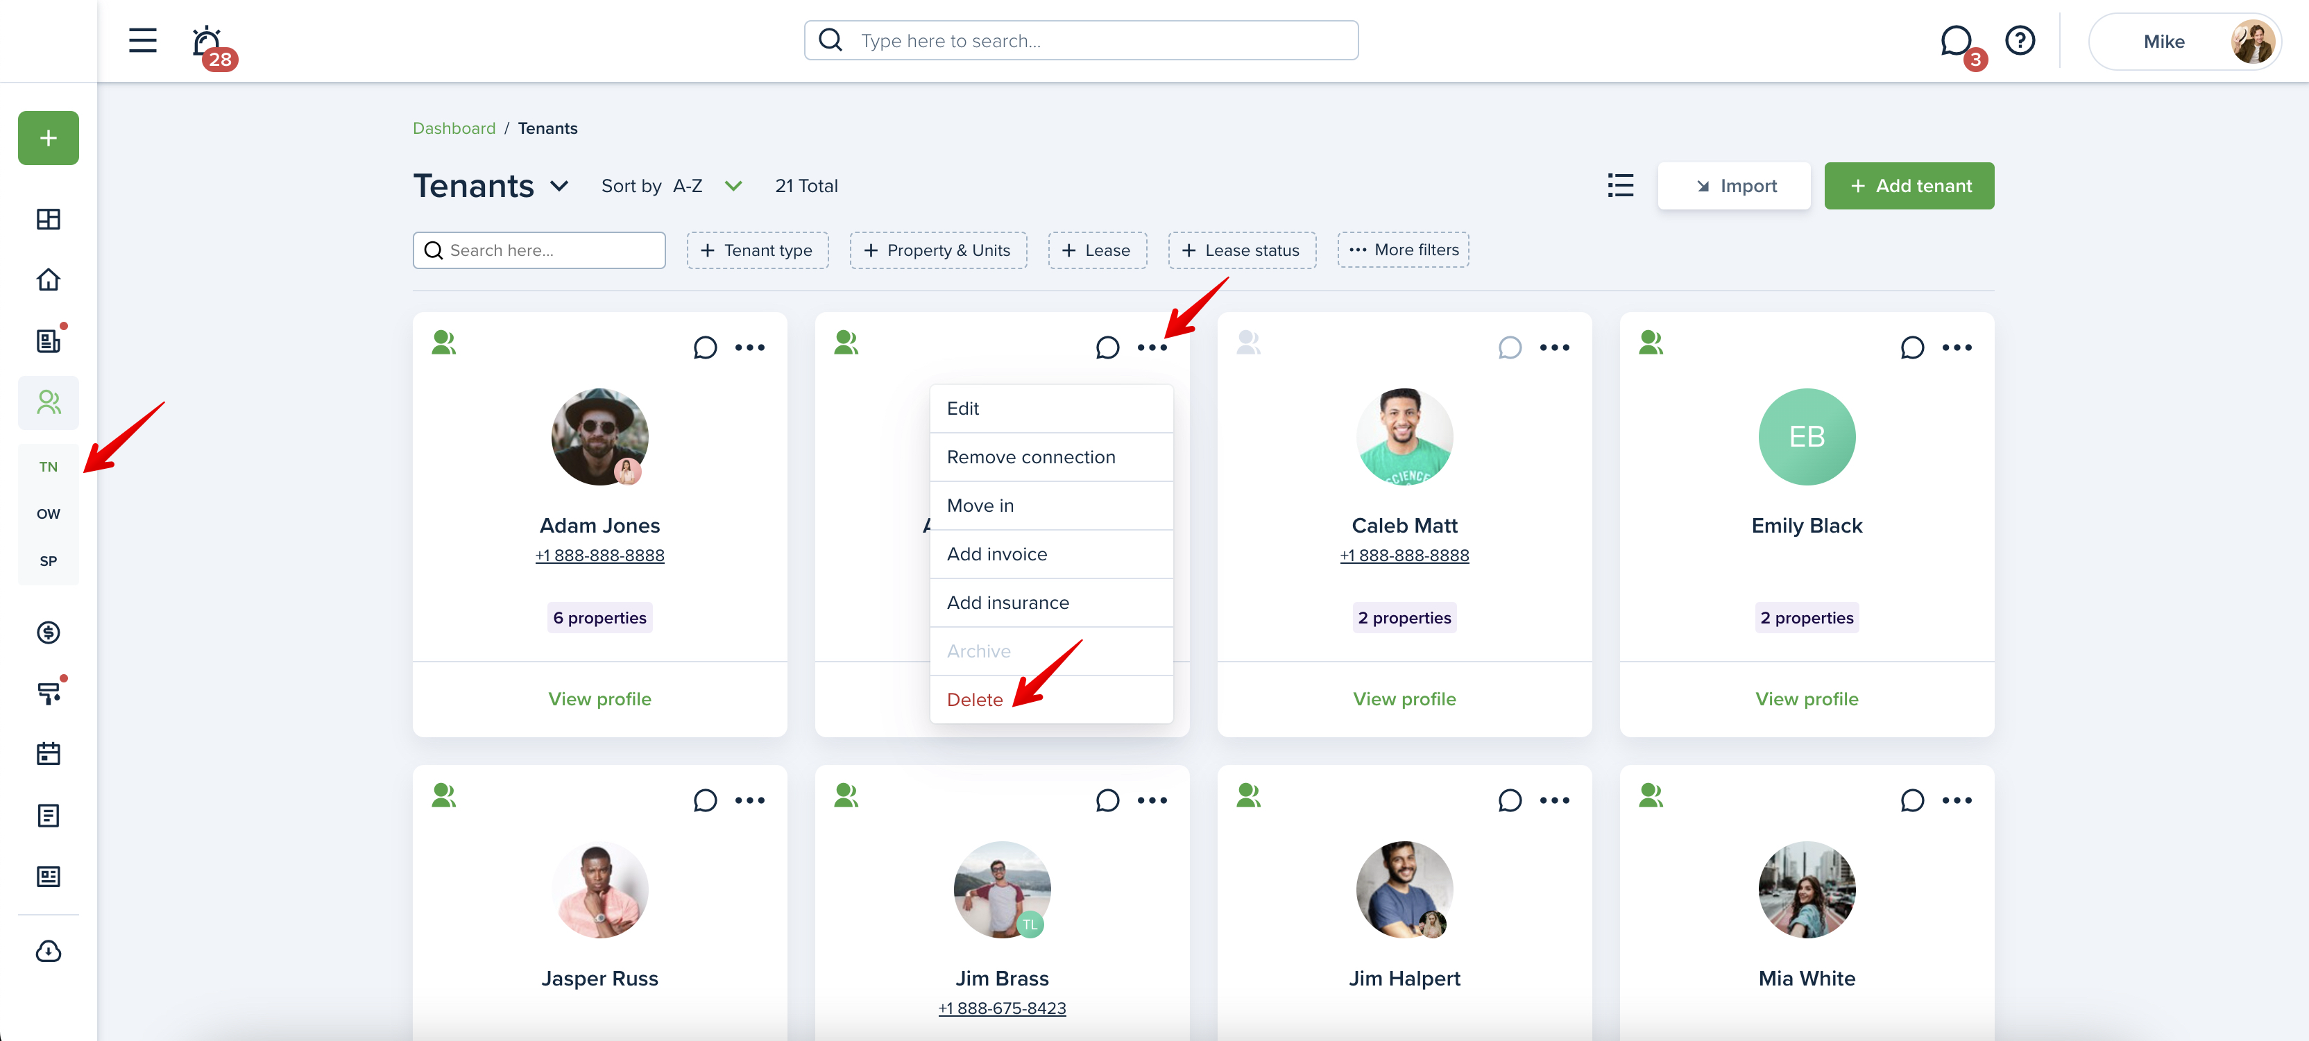Open the Tenant type filter
This screenshot has height=1041, width=2309.
tap(758, 250)
